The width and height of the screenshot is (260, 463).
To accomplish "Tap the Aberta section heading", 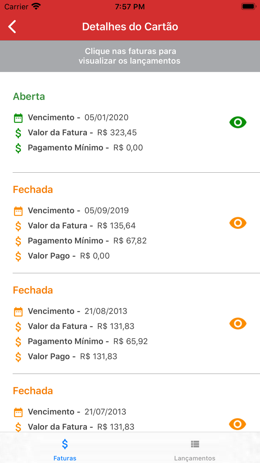I will tap(29, 96).
